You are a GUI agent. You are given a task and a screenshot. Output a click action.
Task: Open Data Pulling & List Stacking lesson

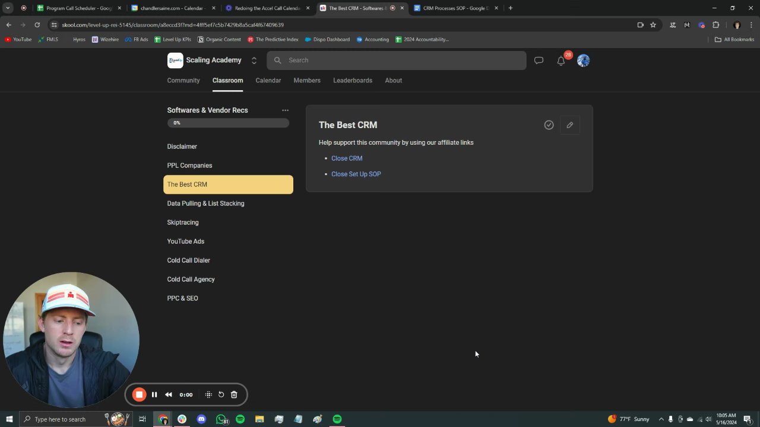pos(228,203)
